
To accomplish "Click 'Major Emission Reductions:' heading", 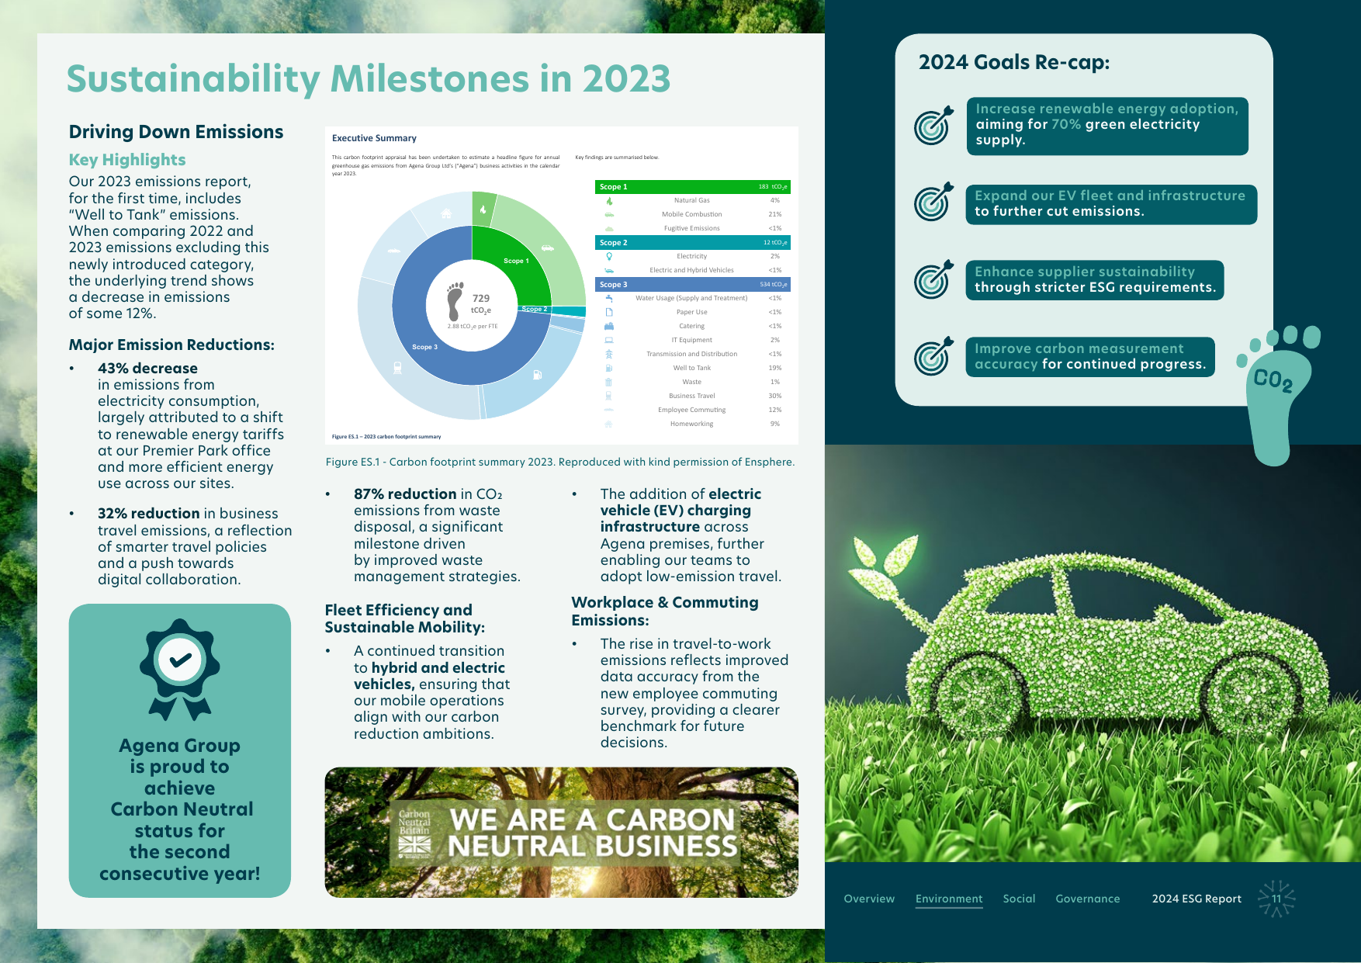I will [171, 345].
